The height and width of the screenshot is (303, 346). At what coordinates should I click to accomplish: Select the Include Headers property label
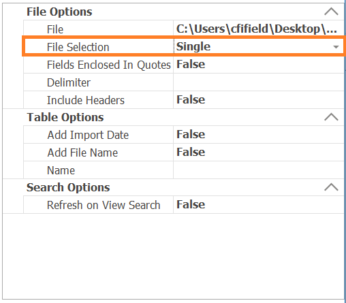[x=86, y=100]
